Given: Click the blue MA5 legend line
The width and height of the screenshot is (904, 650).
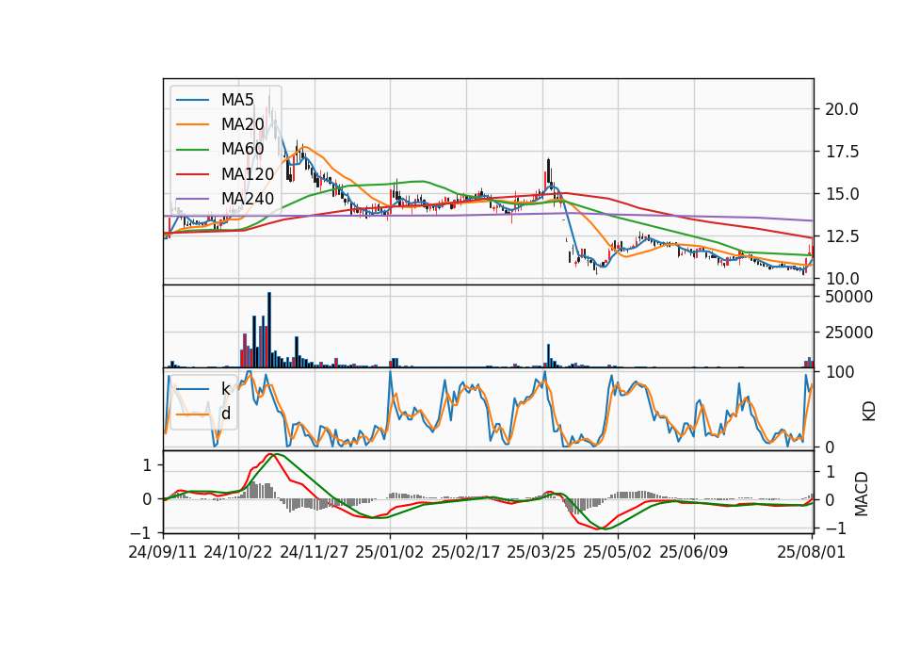Looking at the screenshot, I should tap(192, 101).
